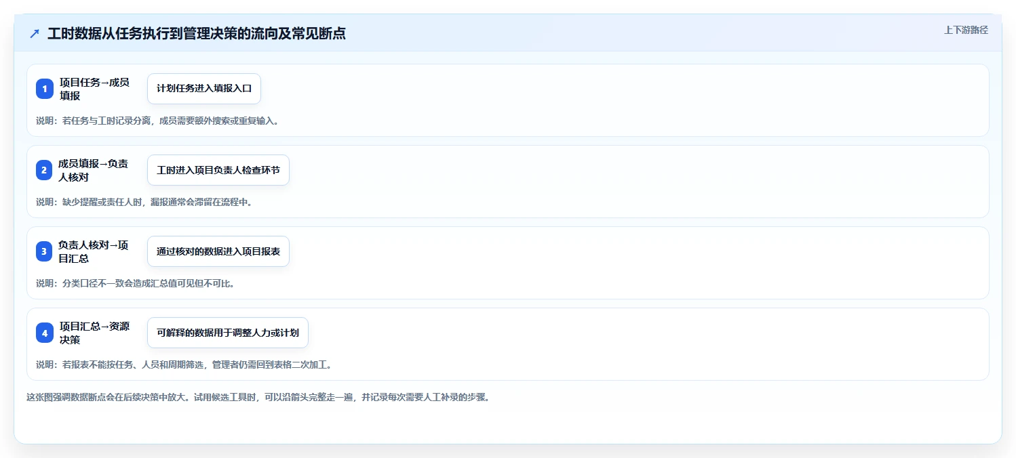1016x458 pixels.
Task: Select the step heading 项目任务→成员填报
Action: (94, 89)
